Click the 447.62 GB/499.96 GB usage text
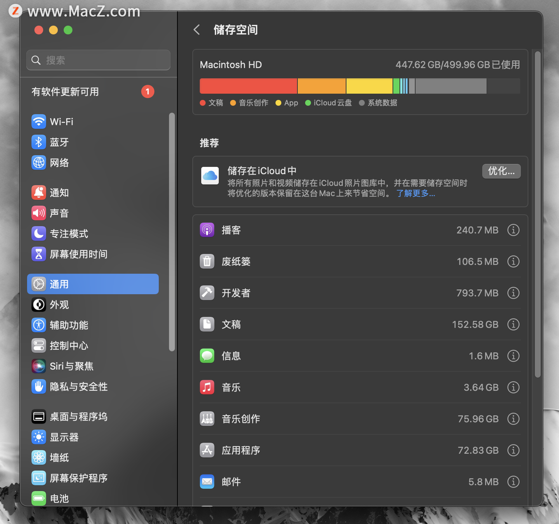Viewport: 559px width, 524px height. (458, 65)
